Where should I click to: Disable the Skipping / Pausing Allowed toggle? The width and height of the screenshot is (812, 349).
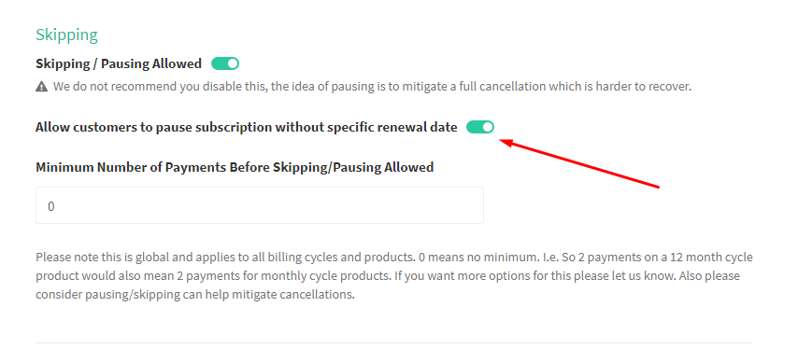click(x=225, y=63)
